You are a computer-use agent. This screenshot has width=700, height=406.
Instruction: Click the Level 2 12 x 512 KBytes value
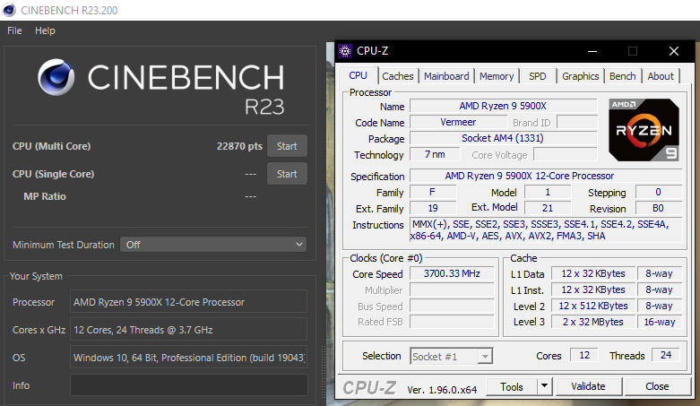[x=593, y=306]
